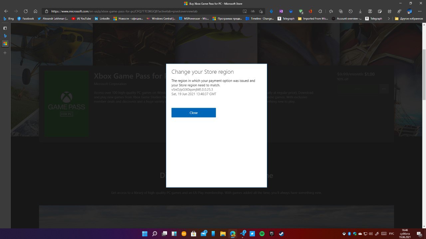
Task: Open the Facebook bookmark
Action: point(26,19)
